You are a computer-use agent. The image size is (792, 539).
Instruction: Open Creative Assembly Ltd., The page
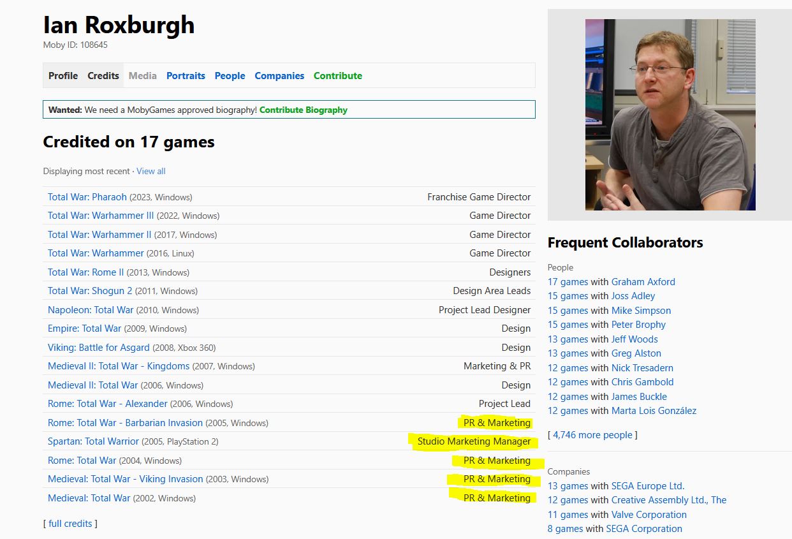669,500
